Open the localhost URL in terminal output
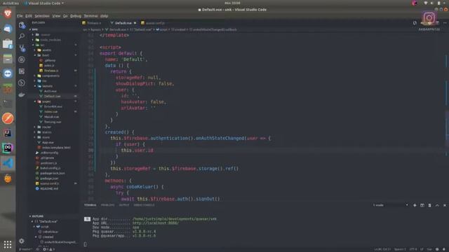This screenshot has height=252, width=449. point(156,223)
